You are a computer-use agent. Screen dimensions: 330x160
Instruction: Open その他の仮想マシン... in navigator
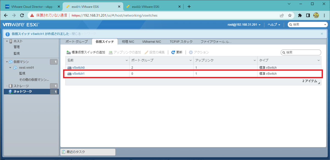pyautogui.click(x=34, y=79)
